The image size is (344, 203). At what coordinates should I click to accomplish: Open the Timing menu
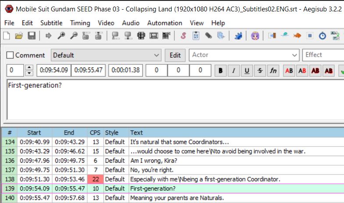pyautogui.click(x=80, y=23)
